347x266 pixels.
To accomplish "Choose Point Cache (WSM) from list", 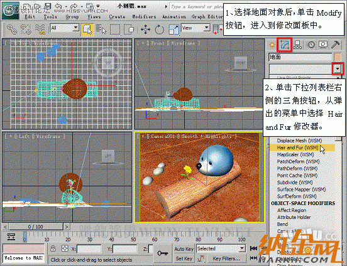I will tap(297, 176).
